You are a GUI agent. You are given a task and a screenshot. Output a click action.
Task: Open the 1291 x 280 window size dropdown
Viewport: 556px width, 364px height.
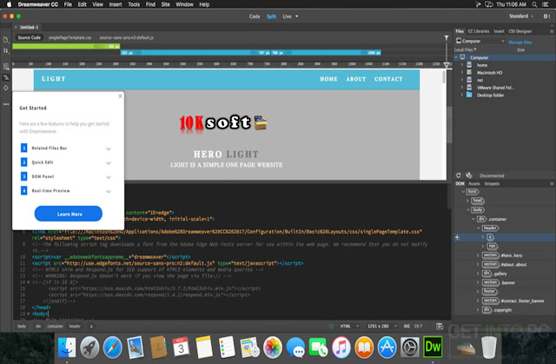[x=382, y=326]
